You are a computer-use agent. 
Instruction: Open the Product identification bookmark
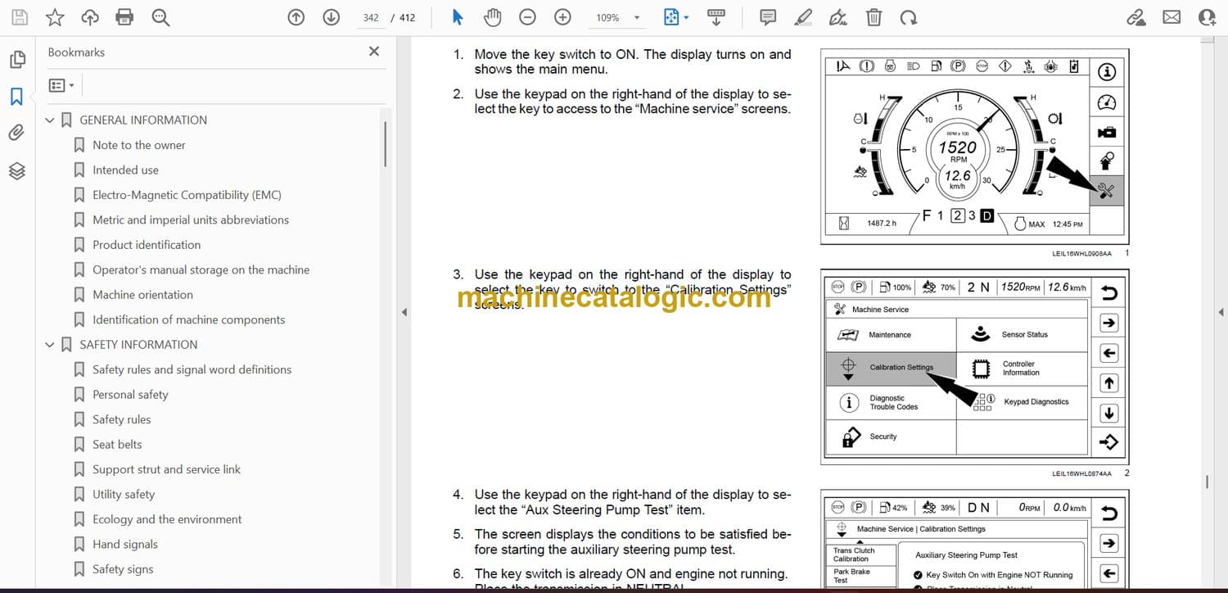click(x=146, y=245)
